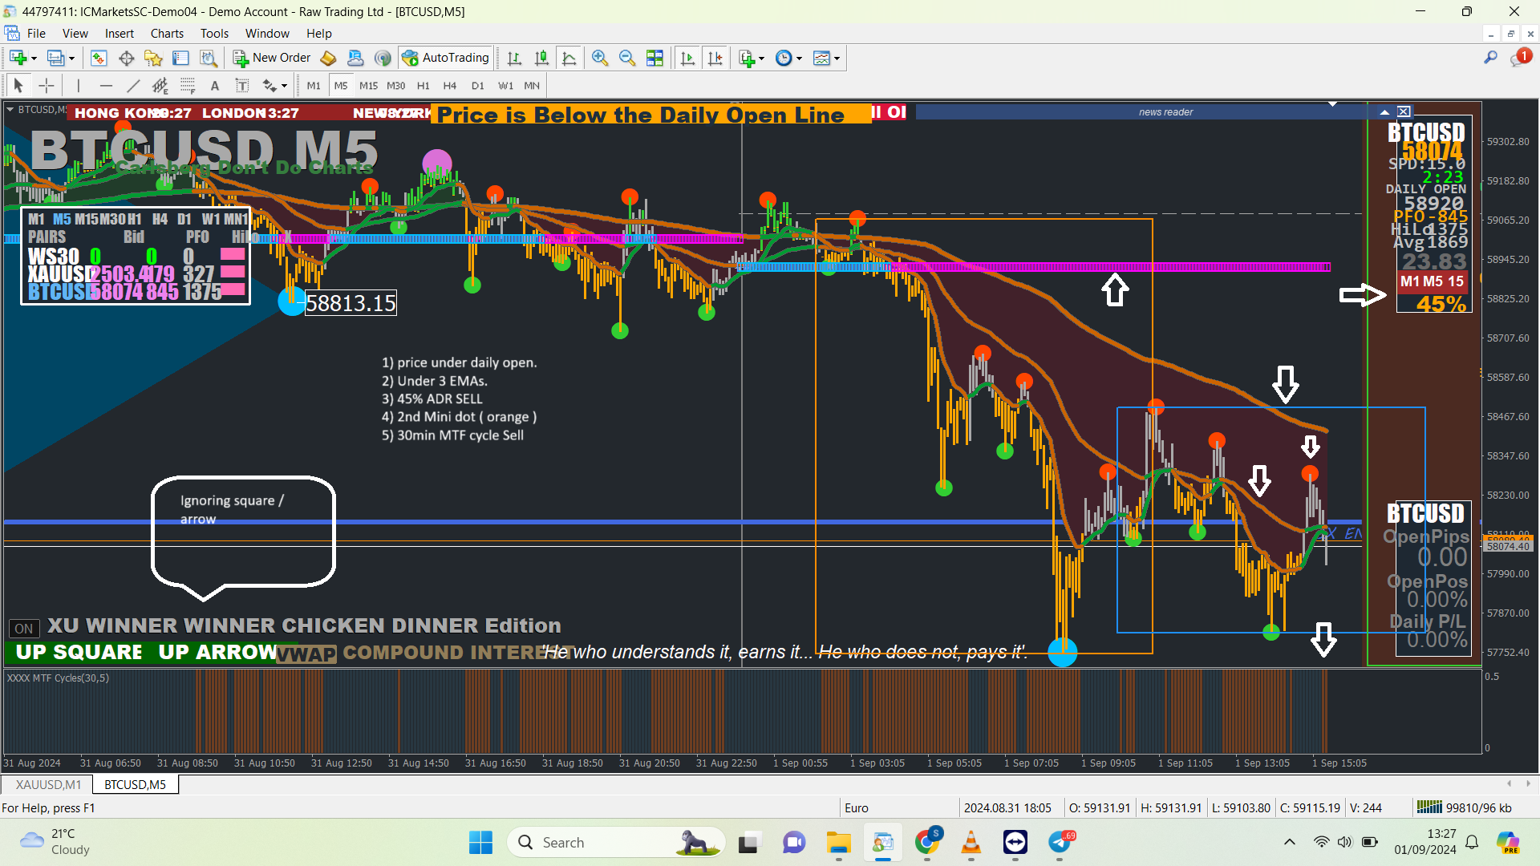Select the Crosshair cursor tool
Viewport: 1540px width, 866px height.
point(47,86)
